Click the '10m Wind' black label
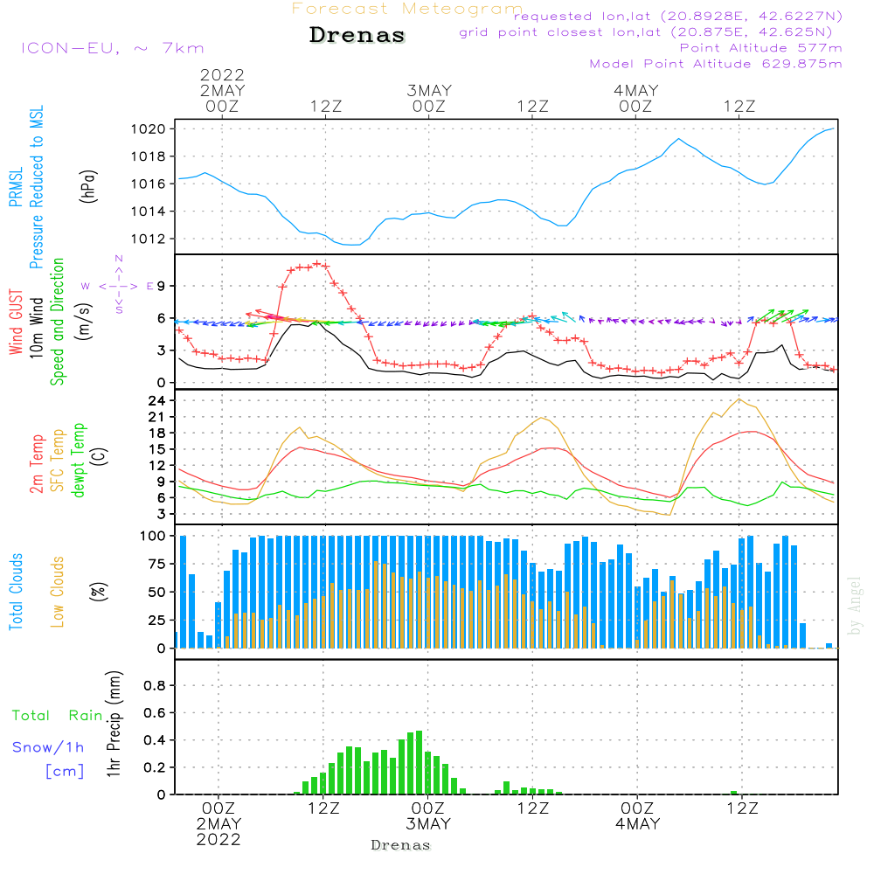 pyautogui.click(x=36, y=327)
